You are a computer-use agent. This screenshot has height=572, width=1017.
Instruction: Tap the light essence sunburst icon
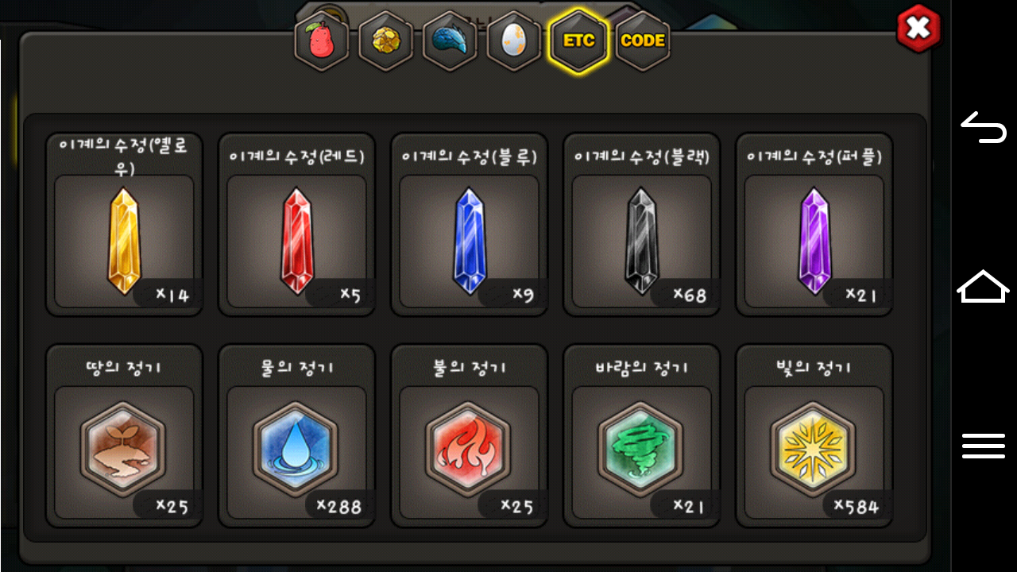coord(814,449)
